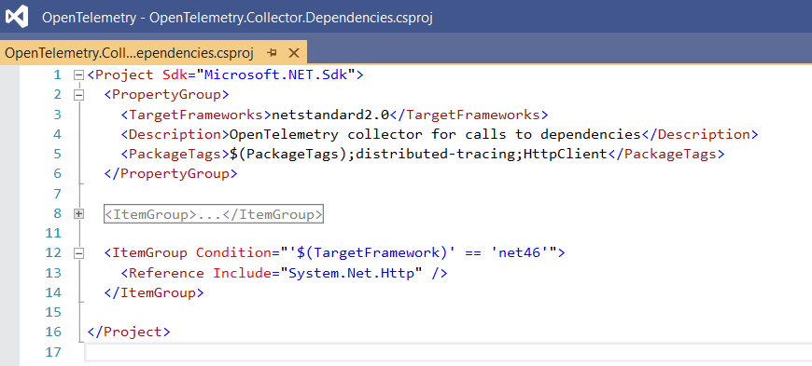Click the Description opening tag on line 4
Image resolution: width=812 pixels, height=366 pixels.
coord(175,134)
